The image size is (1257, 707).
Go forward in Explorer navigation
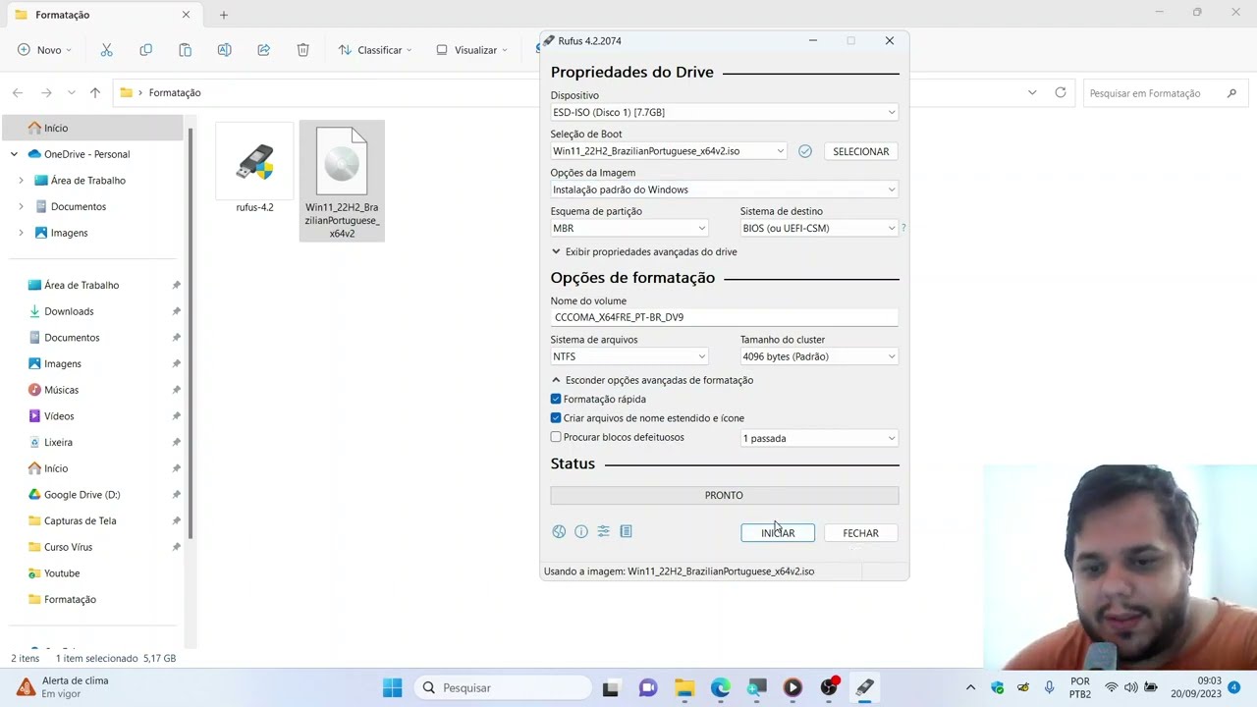46,92
